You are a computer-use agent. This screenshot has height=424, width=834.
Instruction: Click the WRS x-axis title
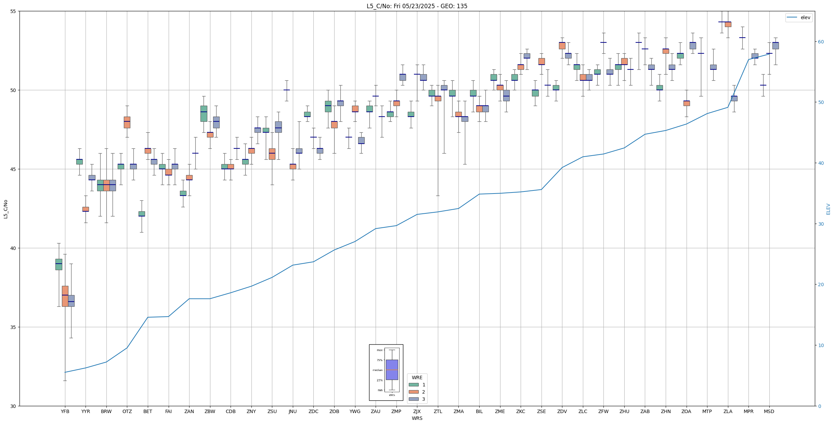point(417,418)
